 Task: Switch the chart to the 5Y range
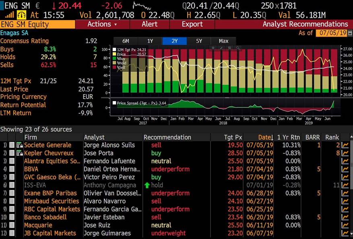pos(199,41)
